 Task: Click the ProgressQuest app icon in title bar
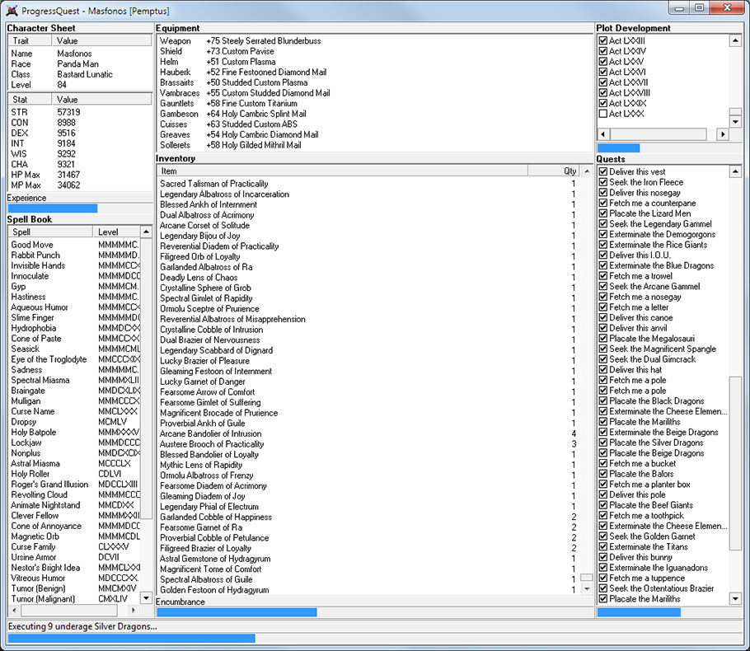click(12, 10)
